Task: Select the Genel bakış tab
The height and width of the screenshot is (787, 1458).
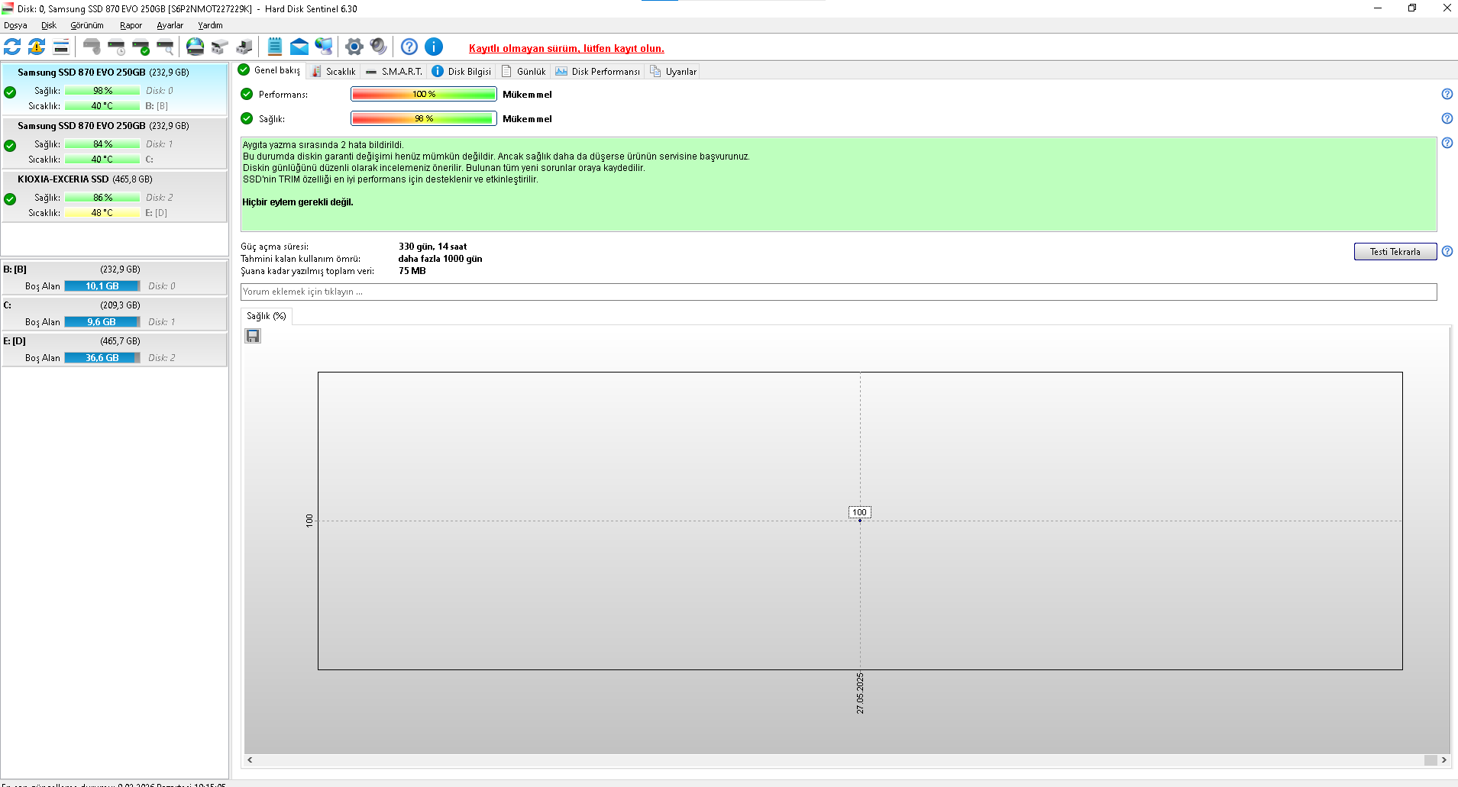Action: [270, 70]
